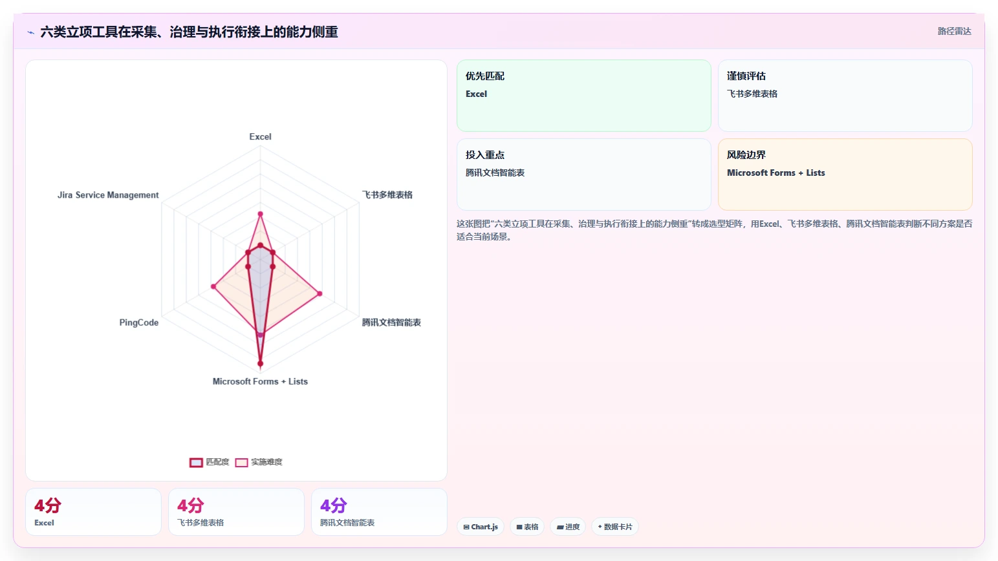Click the 实施难度 data point toward 腾讯文档智能表

pyautogui.click(x=320, y=294)
